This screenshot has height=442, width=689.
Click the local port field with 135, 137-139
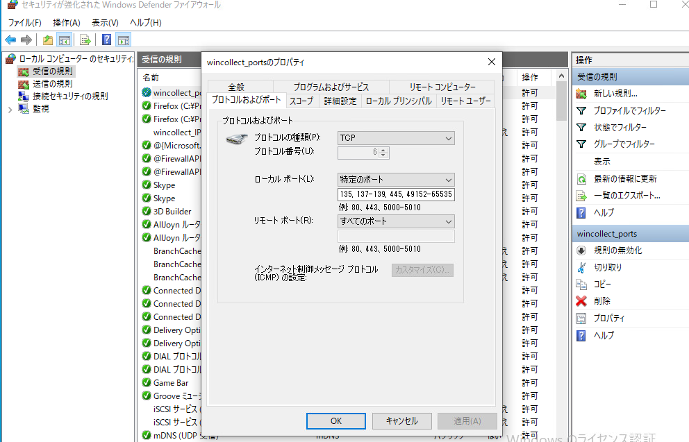click(x=396, y=194)
